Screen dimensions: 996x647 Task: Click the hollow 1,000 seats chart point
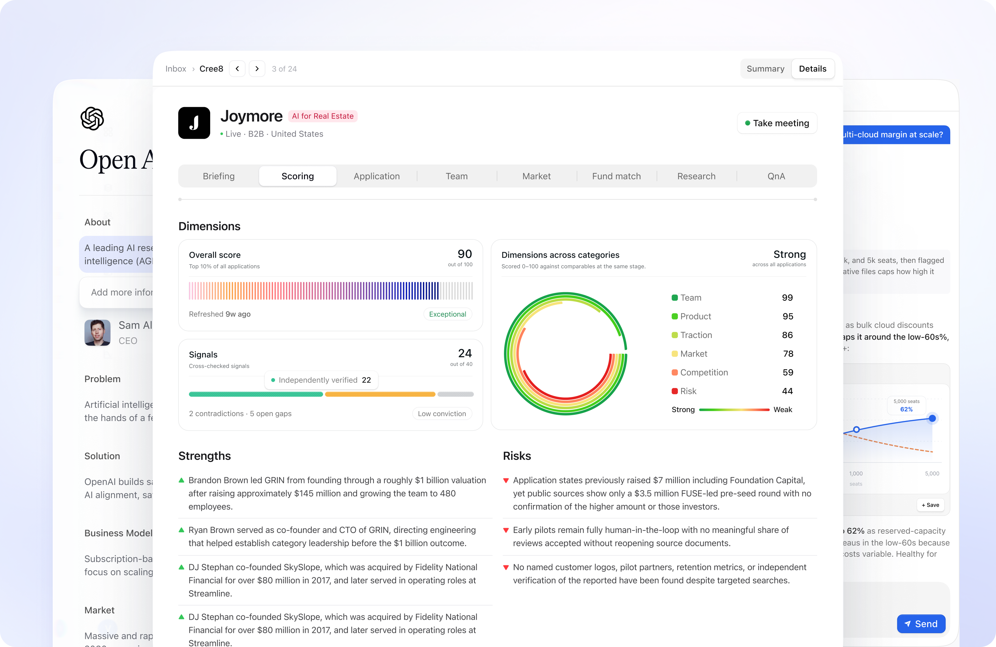(856, 429)
